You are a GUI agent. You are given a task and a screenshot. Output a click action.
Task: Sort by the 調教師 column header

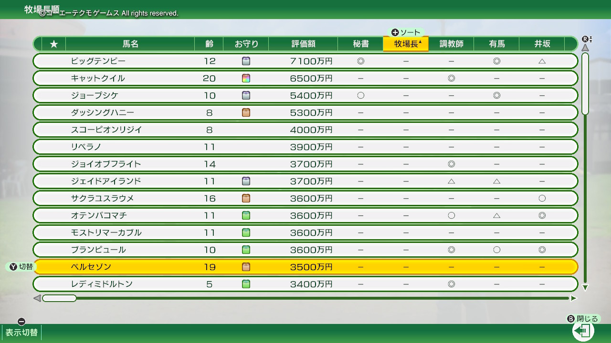tap(451, 44)
